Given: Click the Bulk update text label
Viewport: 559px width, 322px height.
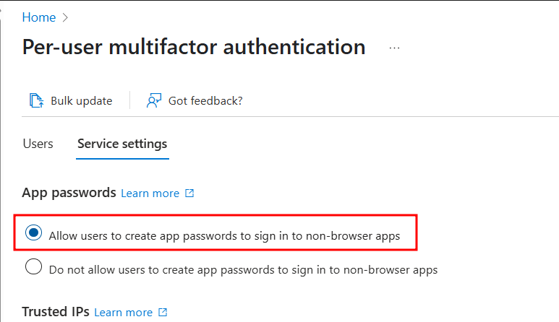Looking at the screenshot, I should (81, 100).
